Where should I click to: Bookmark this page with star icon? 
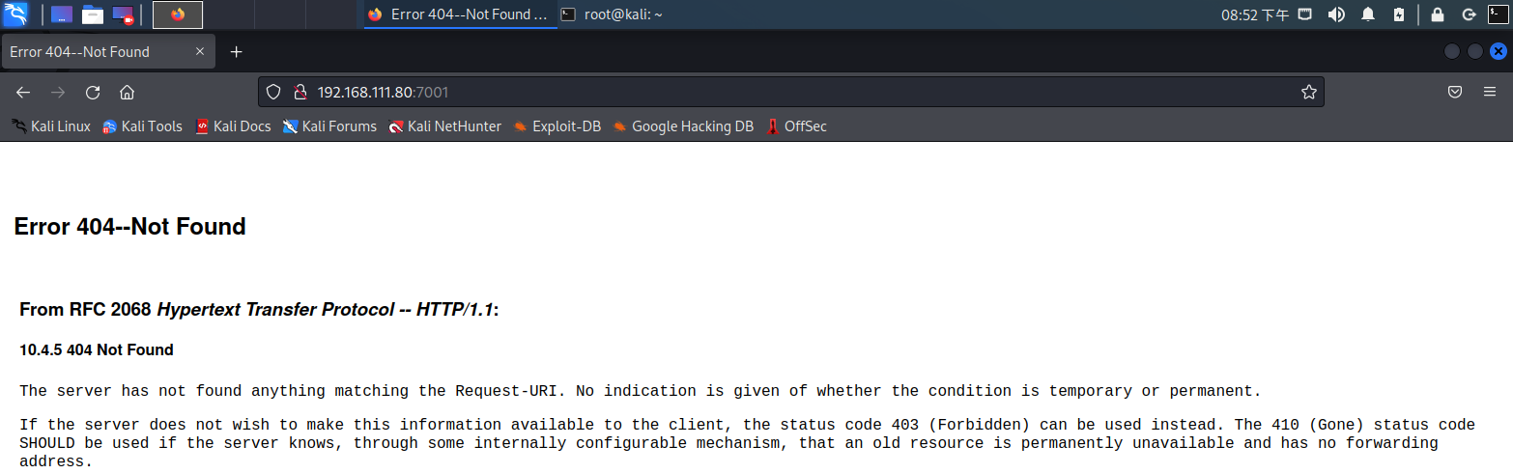point(1309,93)
